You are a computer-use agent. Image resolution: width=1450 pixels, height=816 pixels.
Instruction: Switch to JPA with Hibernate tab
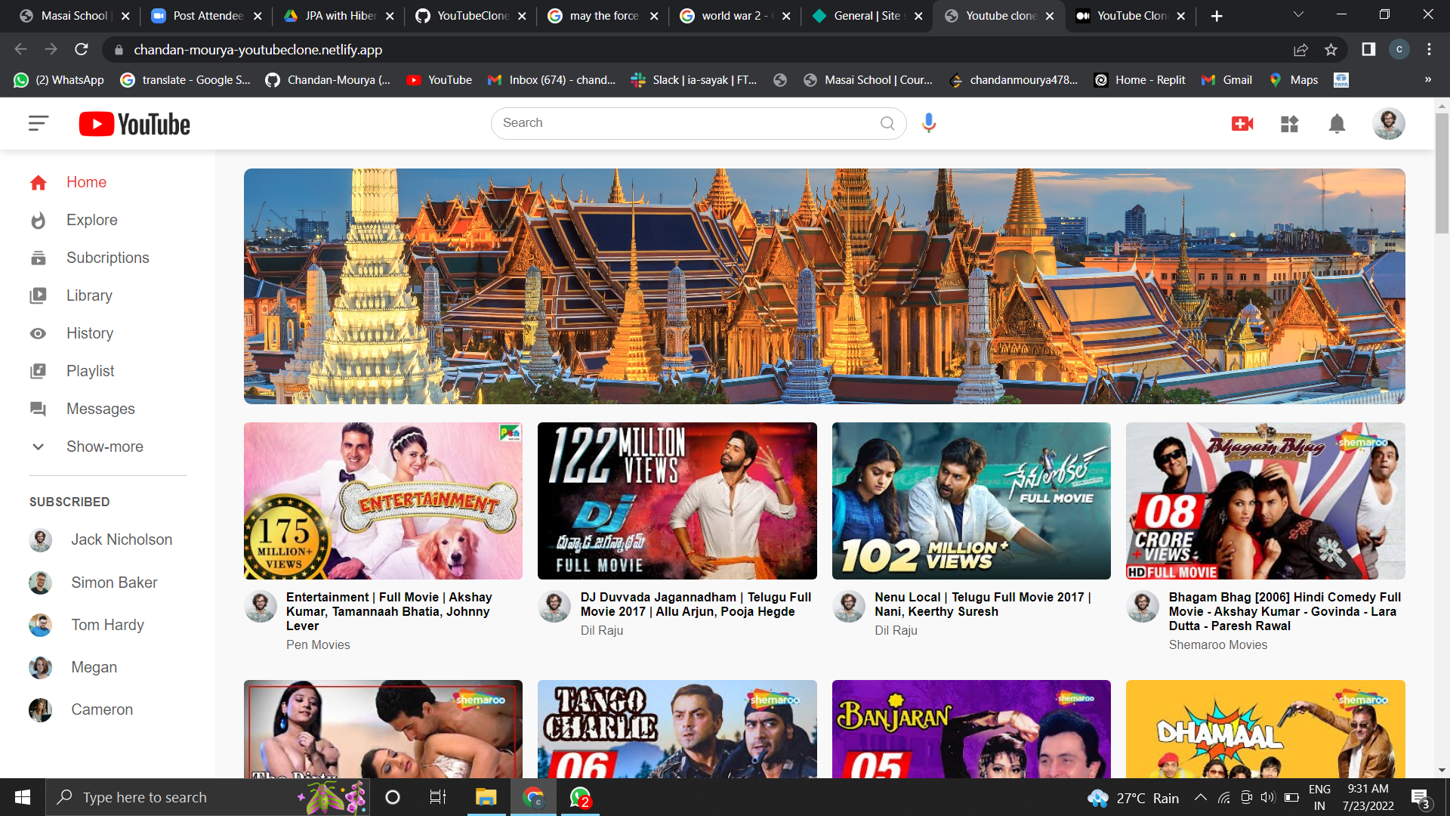click(x=341, y=15)
